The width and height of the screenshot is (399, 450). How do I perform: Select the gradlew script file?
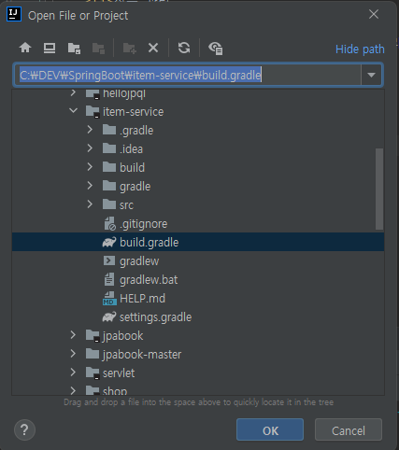point(198,260)
